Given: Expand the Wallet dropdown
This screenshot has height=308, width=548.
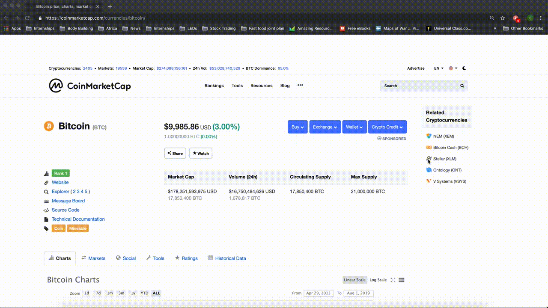Looking at the screenshot, I should [x=354, y=127].
